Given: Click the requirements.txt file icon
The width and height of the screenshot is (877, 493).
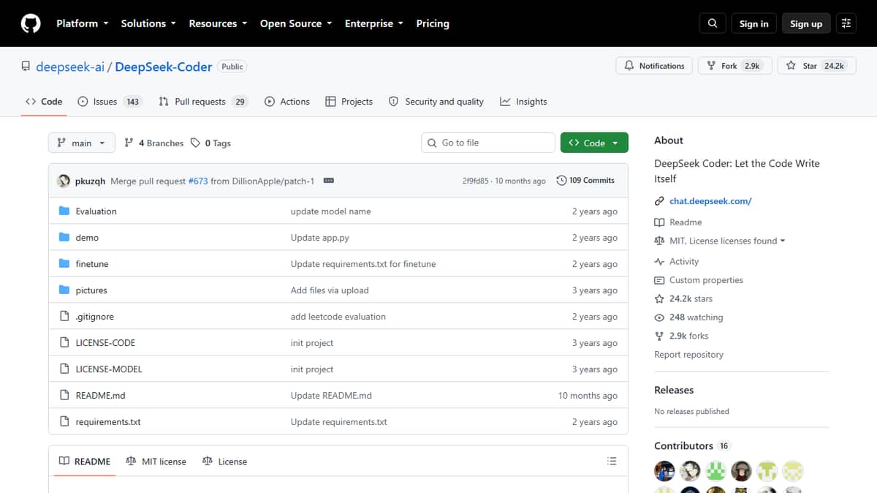Looking at the screenshot, I should coord(64,422).
